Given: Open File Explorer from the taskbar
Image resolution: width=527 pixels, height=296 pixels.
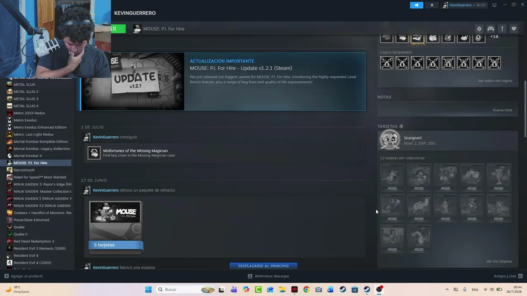Looking at the screenshot, I should pos(282,289).
